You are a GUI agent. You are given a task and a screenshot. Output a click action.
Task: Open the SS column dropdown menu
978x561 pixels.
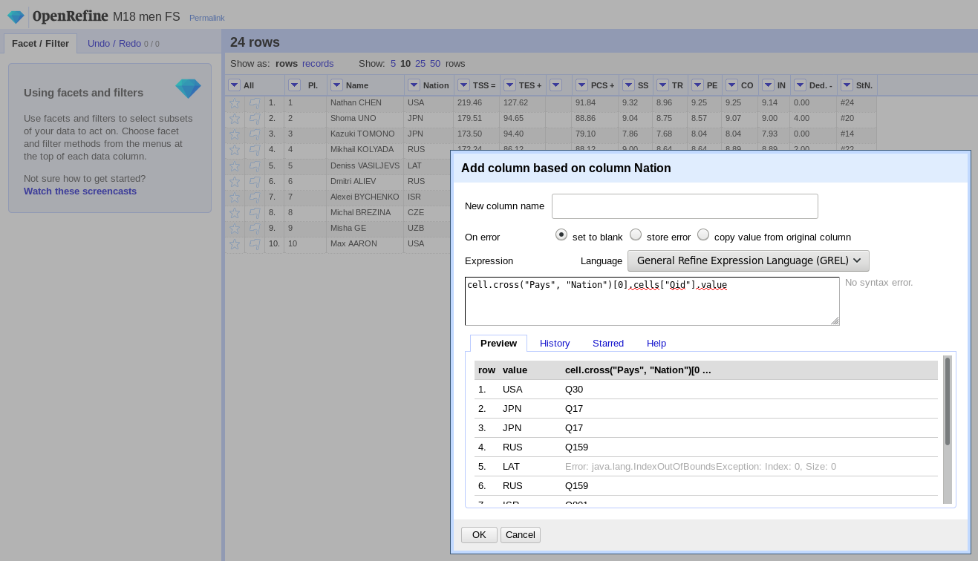[x=628, y=85]
